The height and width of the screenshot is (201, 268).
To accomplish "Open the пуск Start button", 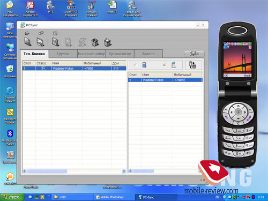I will (12, 197).
